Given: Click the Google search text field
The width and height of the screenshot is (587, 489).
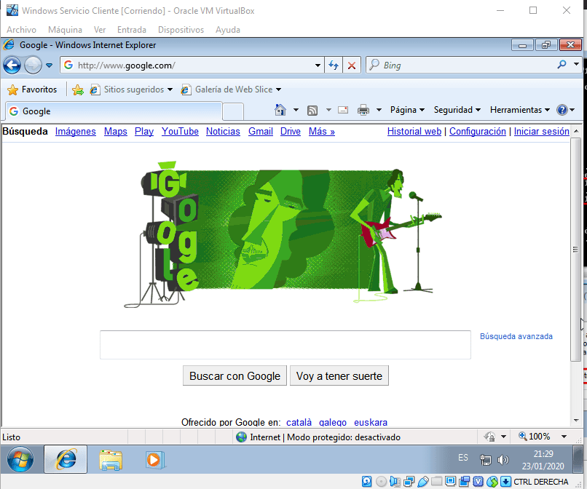Looking at the screenshot, I should point(285,345).
